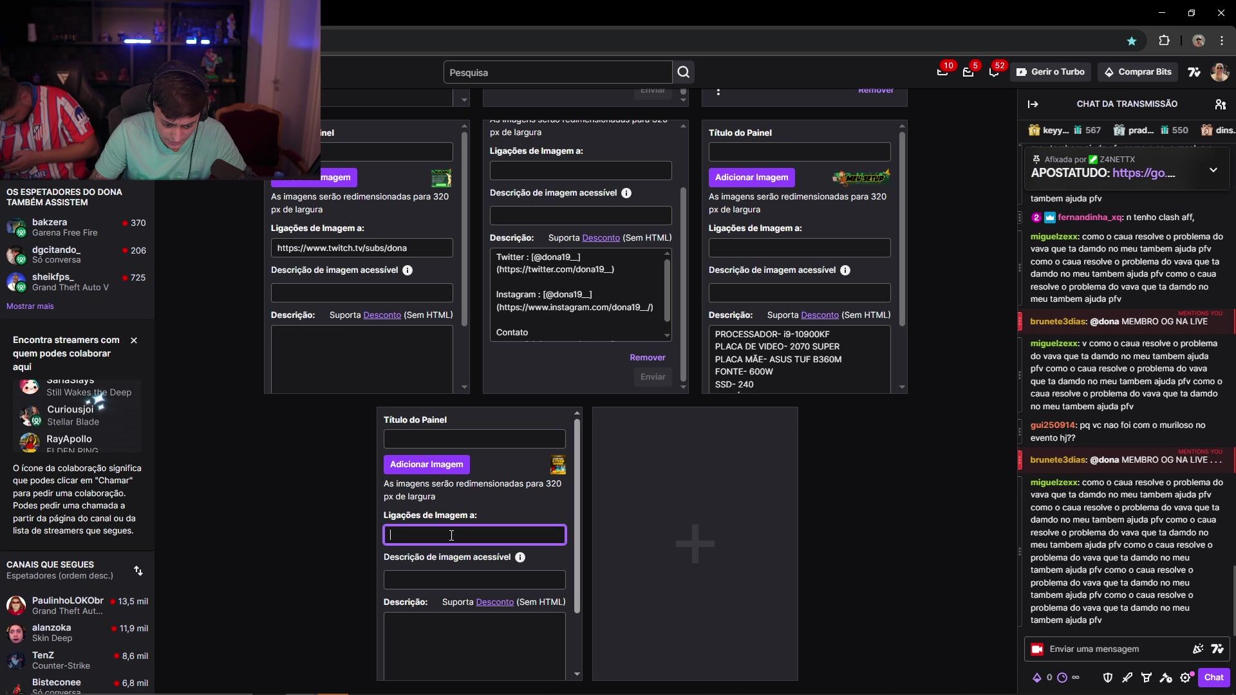Open shield mode icon below chat
Screen dimensions: 1236x695
pyautogui.click(x=1108, y=678)
